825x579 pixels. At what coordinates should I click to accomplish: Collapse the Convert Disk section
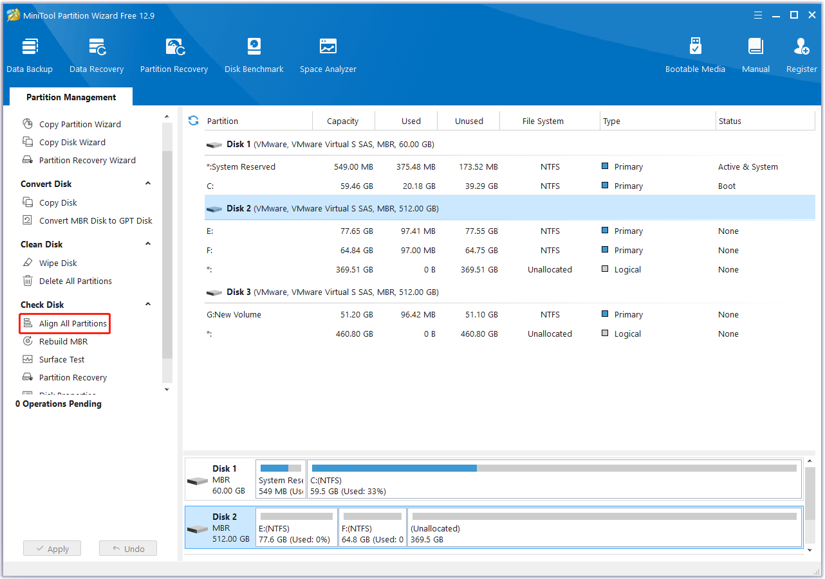(x=148, y=184)
